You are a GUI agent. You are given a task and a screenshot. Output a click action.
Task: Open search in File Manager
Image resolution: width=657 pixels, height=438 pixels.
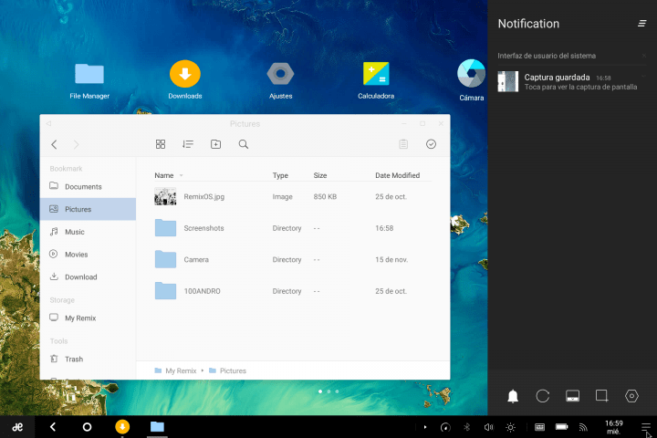pos(244,144)
